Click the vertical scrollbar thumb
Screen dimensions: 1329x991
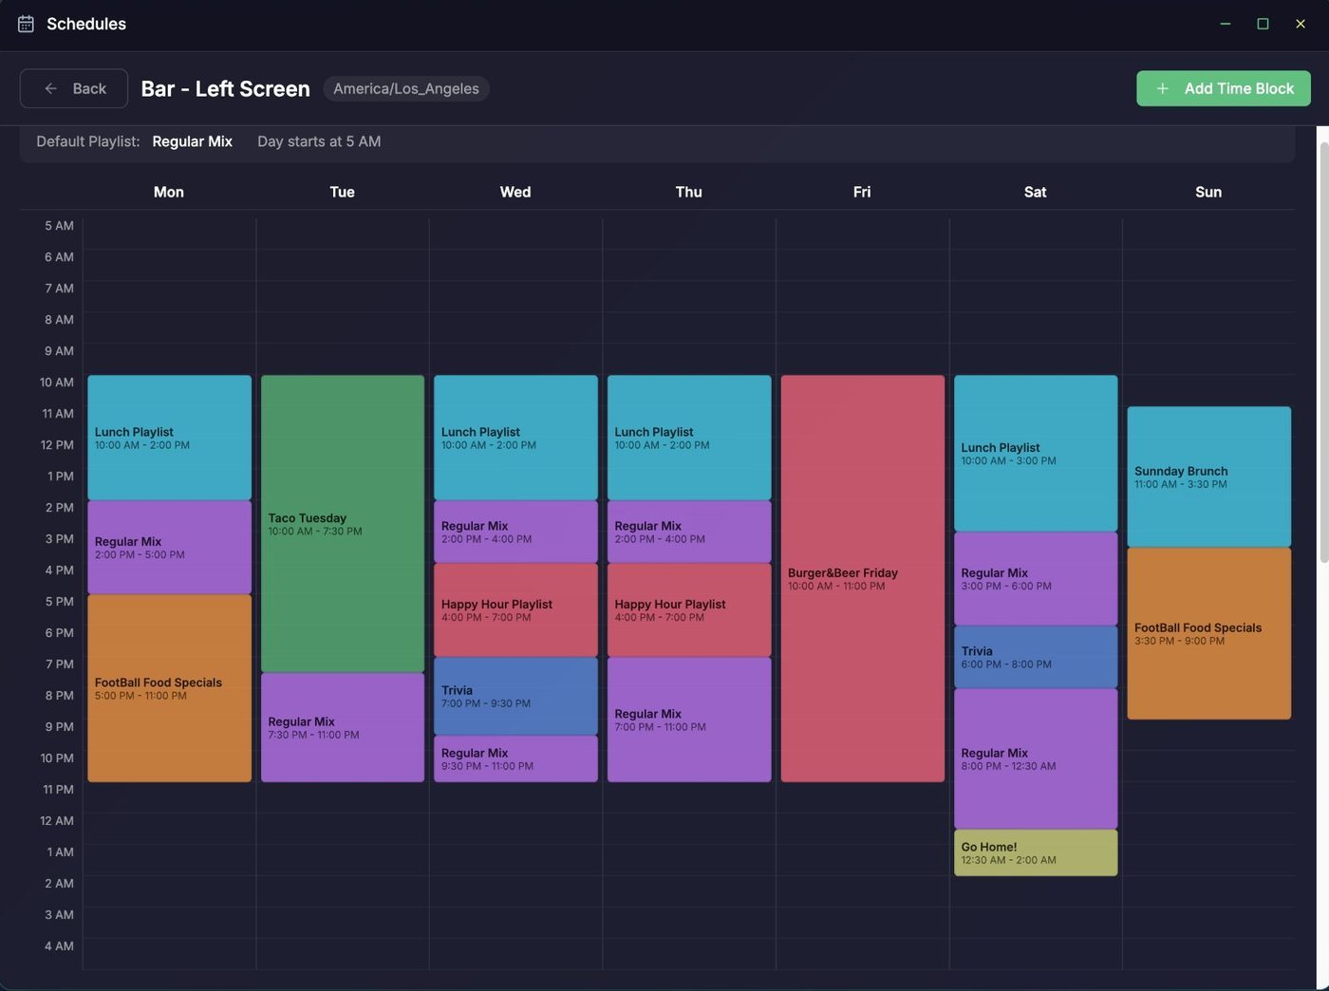tap(1323, 351)
